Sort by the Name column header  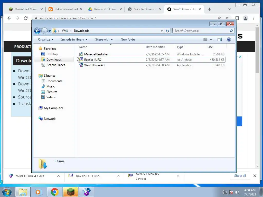[x=111, y=47]
